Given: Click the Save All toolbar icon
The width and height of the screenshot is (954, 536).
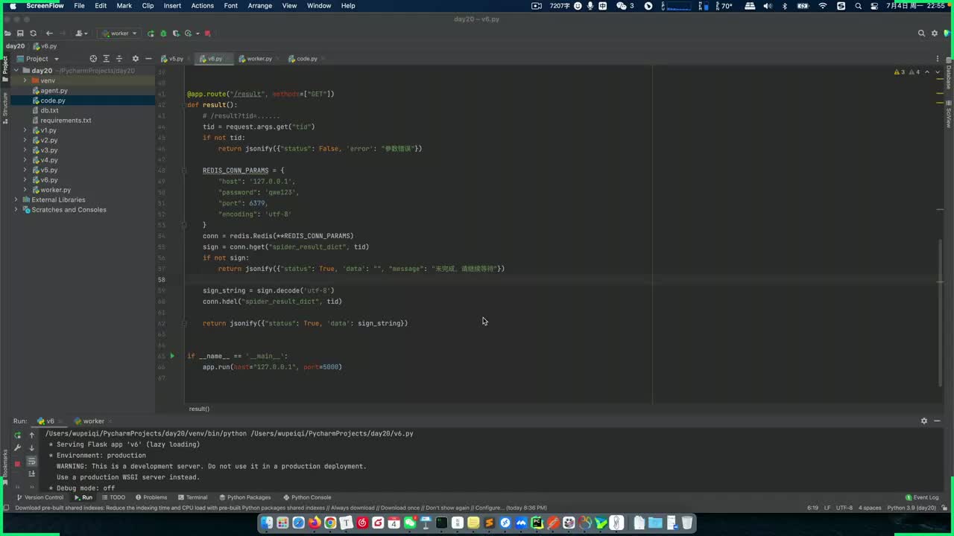Looking at the screenshot, I should click(x=20, y=33).
